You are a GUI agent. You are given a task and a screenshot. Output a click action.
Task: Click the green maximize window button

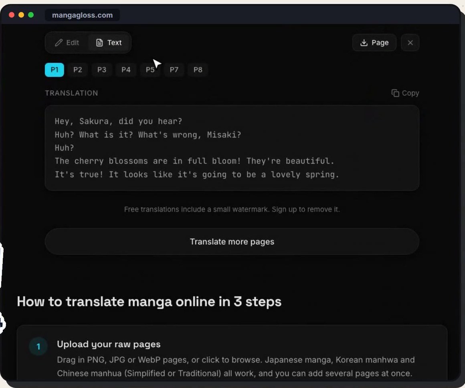pos(31,15)
